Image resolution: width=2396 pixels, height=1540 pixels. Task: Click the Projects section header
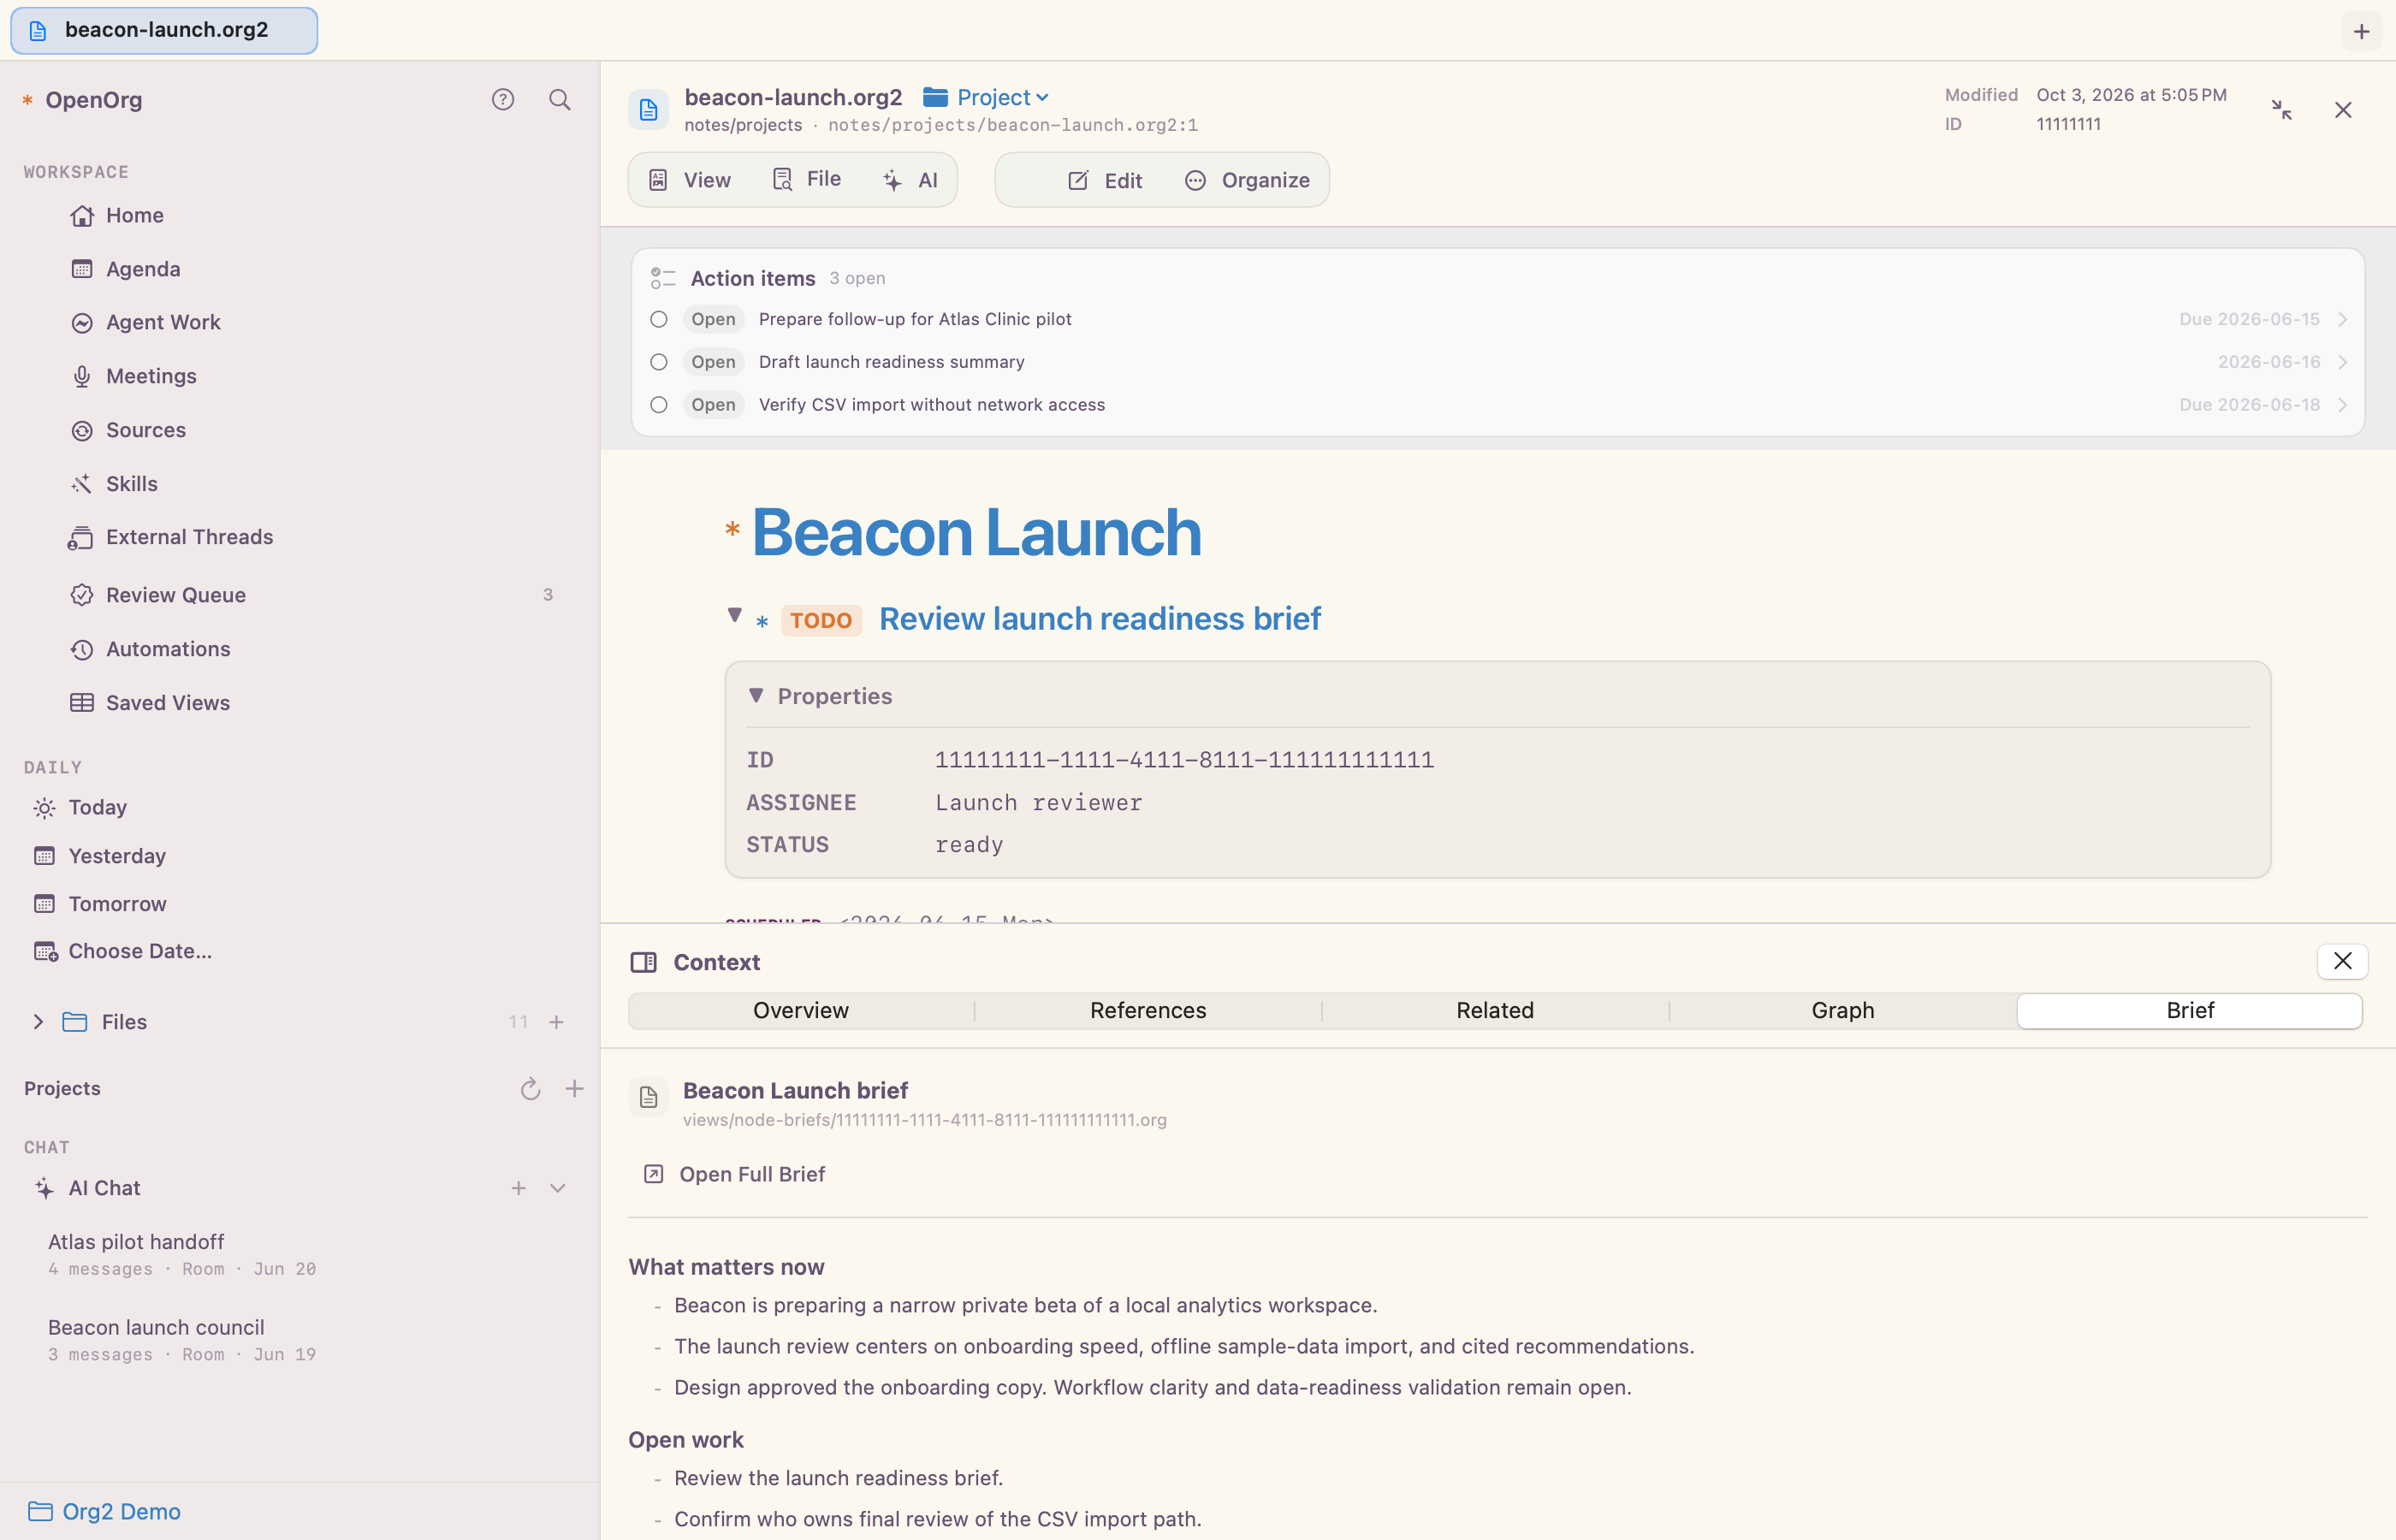(62, 1088)
